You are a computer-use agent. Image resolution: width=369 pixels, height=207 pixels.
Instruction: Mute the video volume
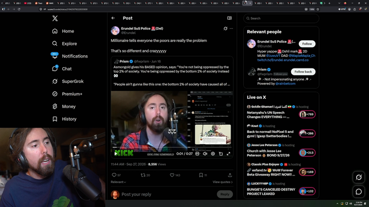coord(205,154)
